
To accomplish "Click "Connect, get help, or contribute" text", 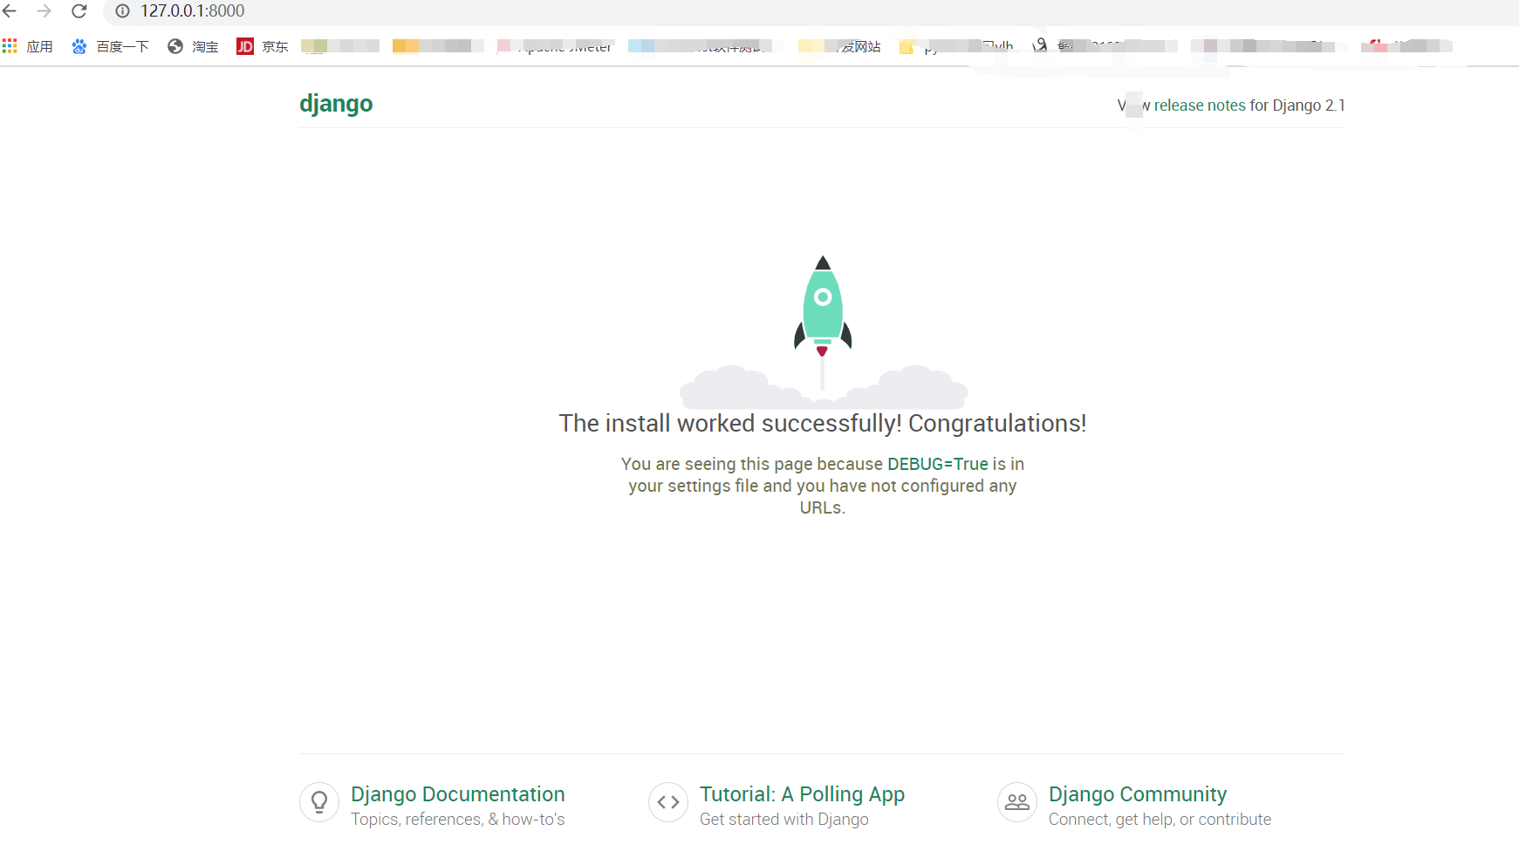I will 1160,820.
